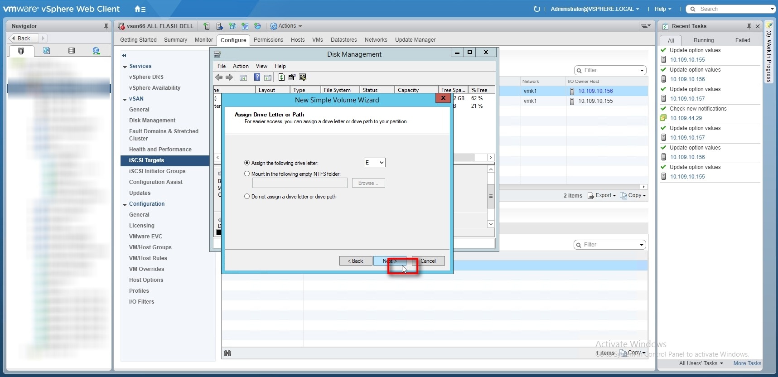Select 'Assign the following drive letter' option

click(247, 163)
